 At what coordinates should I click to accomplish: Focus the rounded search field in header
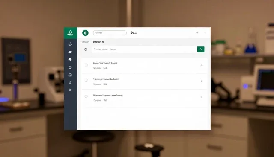point(110,33)
